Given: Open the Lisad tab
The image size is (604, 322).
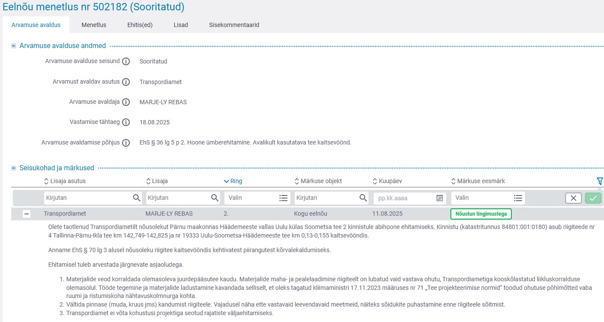Looking at the screenshot, I should (181, 25).
